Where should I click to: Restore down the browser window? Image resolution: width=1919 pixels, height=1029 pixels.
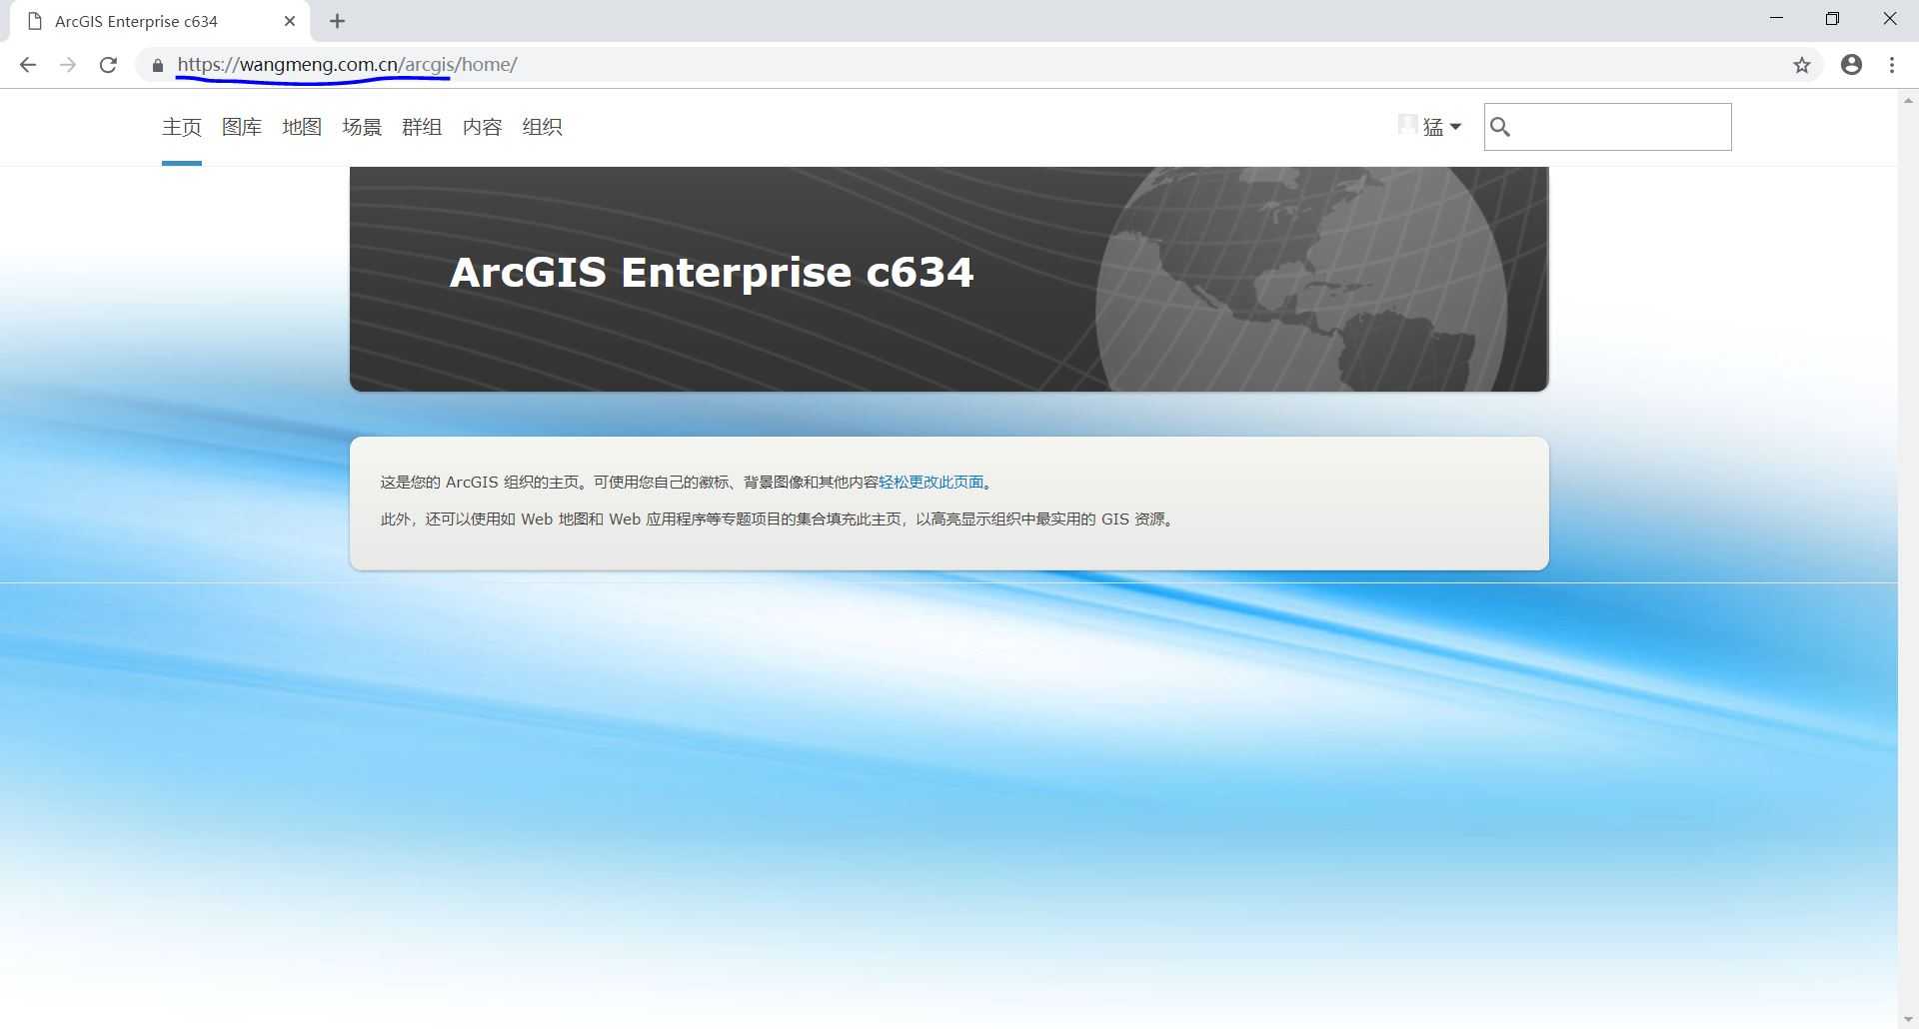point(1832,19)
